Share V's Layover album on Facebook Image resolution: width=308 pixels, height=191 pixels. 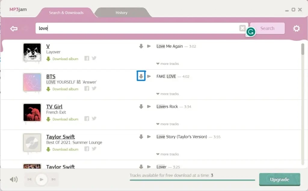tap(87, 58)
